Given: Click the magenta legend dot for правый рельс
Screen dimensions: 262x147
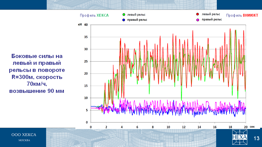Looking at the screenshot, I should click(x=198, y=20).
